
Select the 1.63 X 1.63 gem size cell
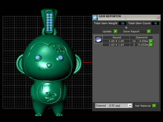pyautogui.click(x=116, y=45)
